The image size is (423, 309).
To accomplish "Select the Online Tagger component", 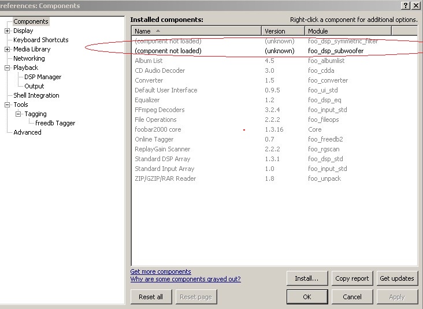I will [274, 139].
